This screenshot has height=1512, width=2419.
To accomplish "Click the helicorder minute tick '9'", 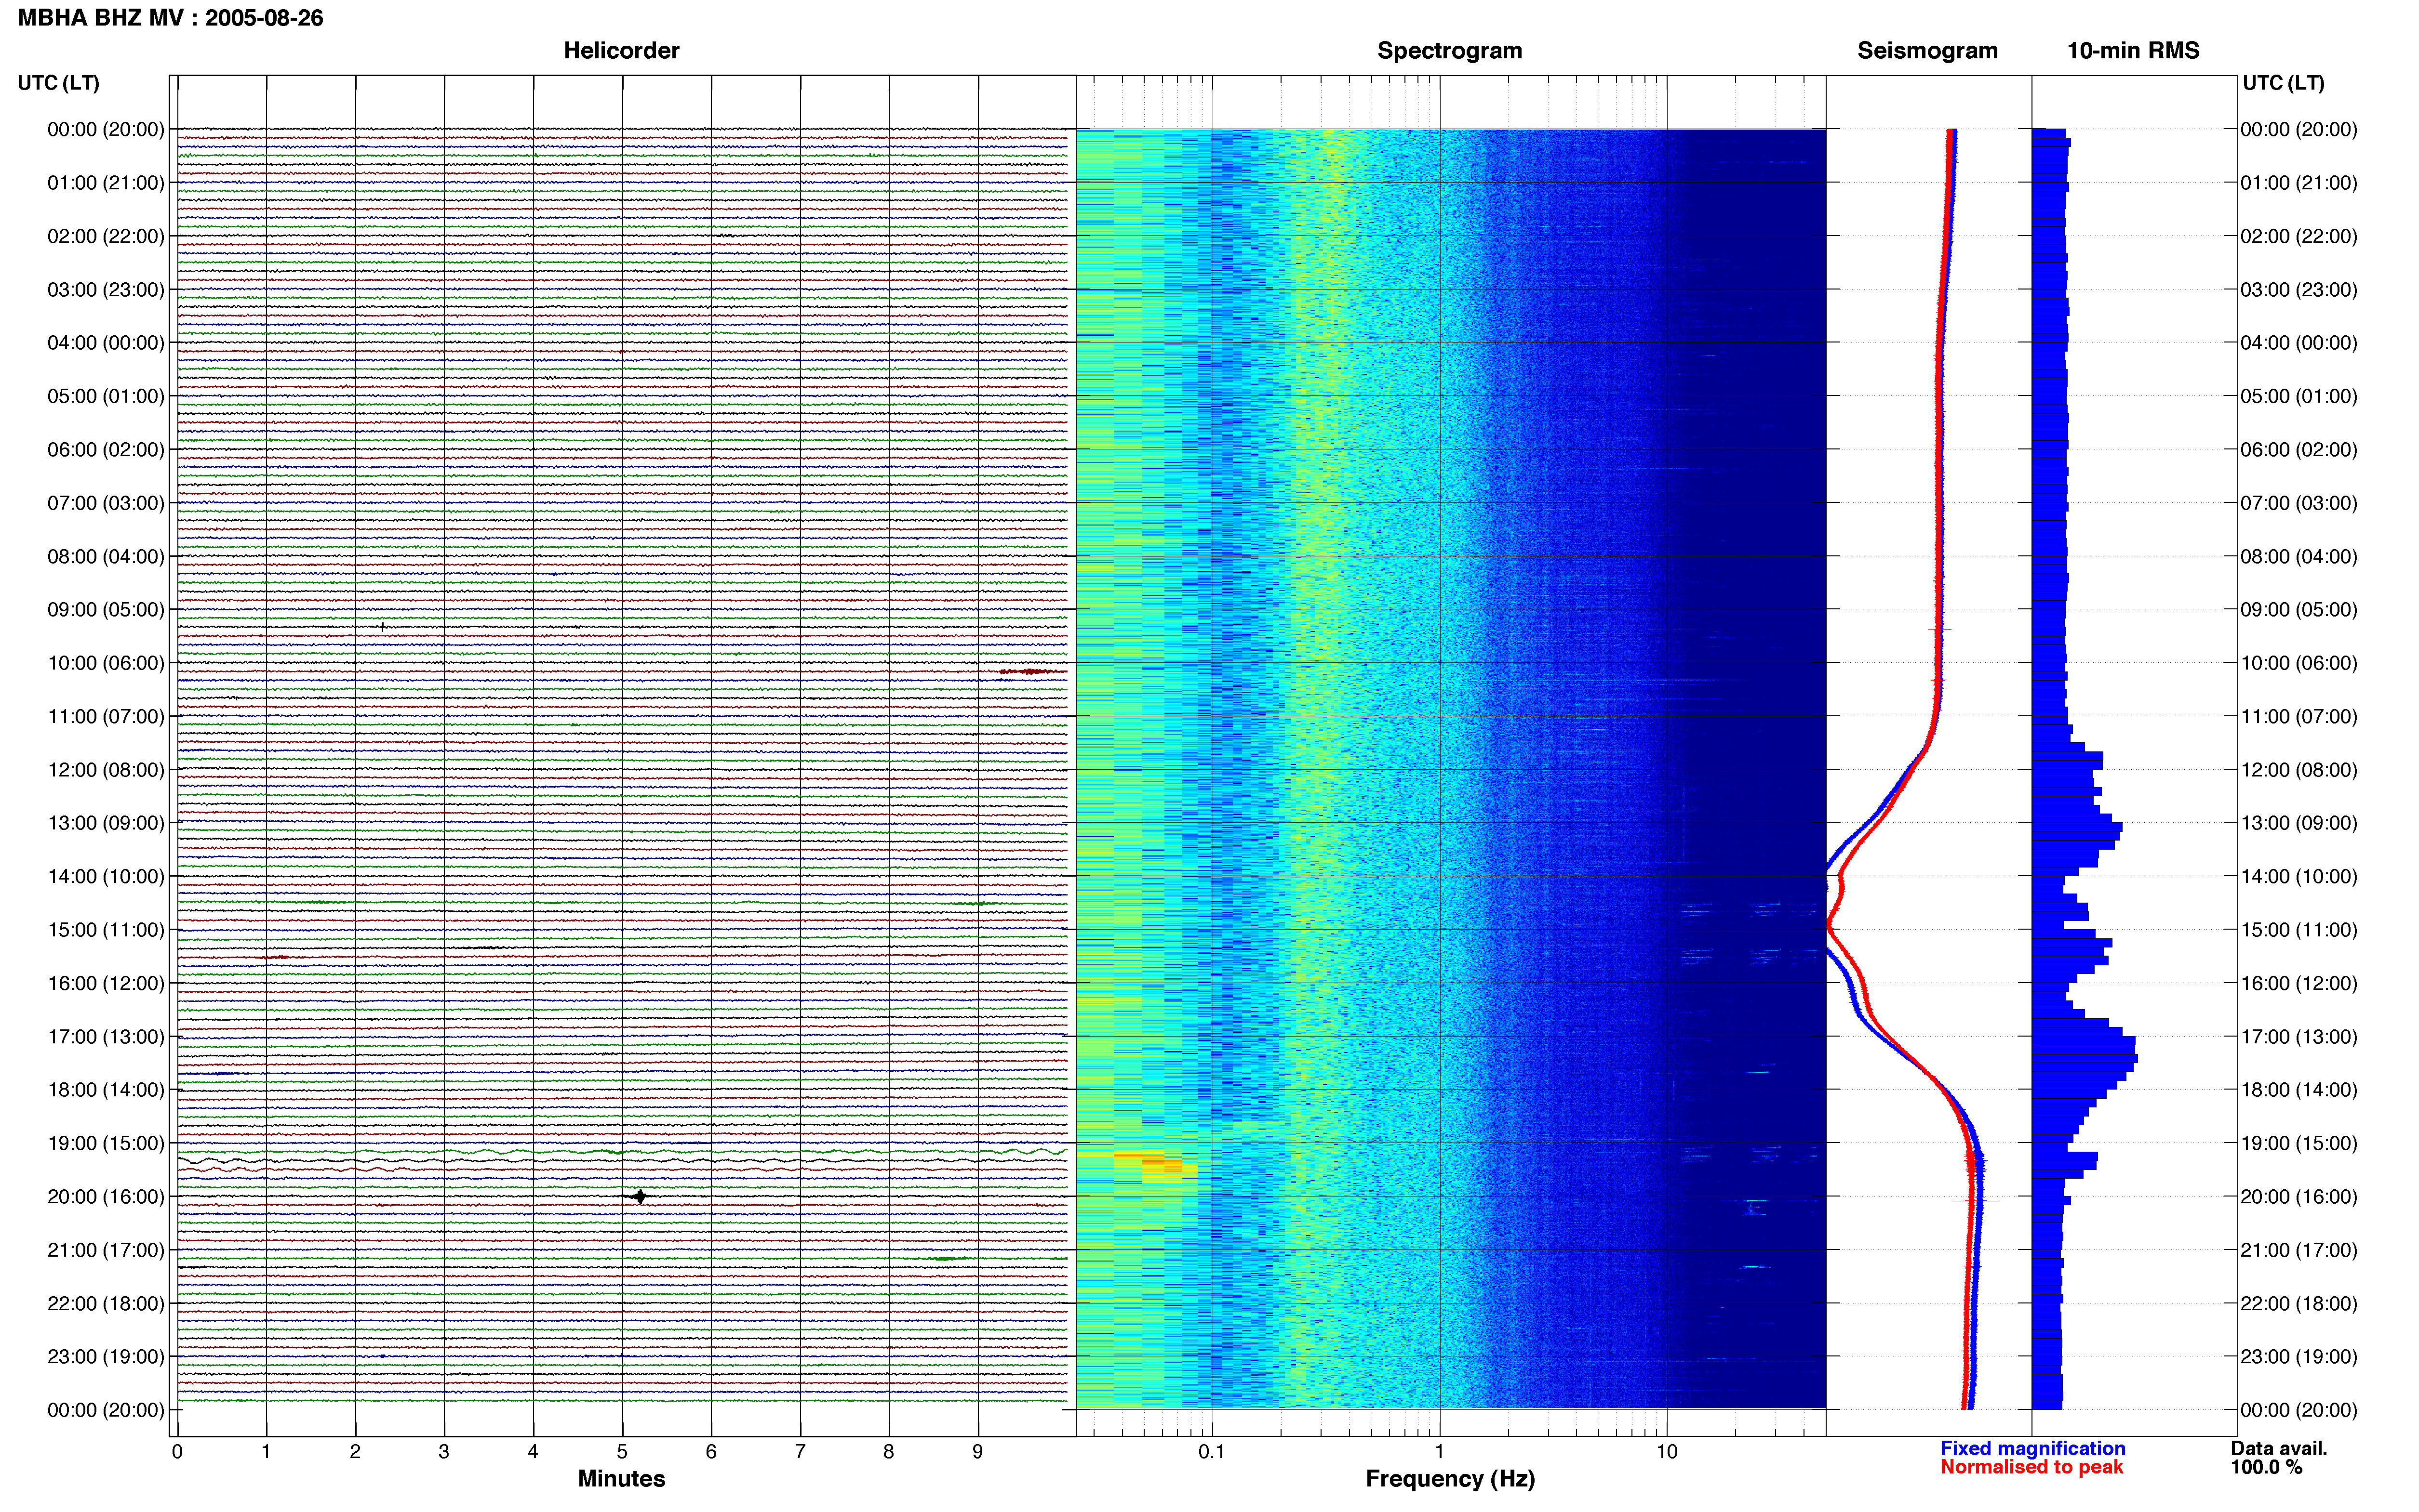I will [977, 1452].
